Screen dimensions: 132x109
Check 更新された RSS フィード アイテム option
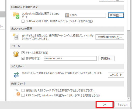23,90
